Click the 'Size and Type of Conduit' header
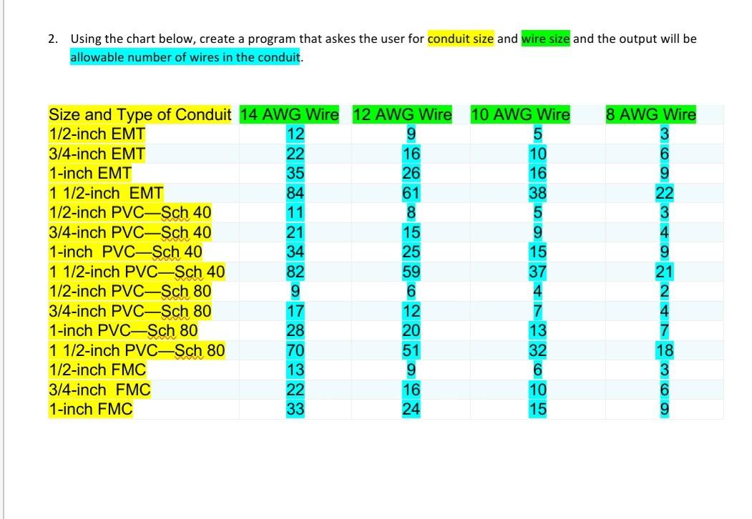 (140, 114)
